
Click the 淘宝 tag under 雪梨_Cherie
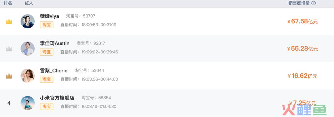tap(46, 79)
